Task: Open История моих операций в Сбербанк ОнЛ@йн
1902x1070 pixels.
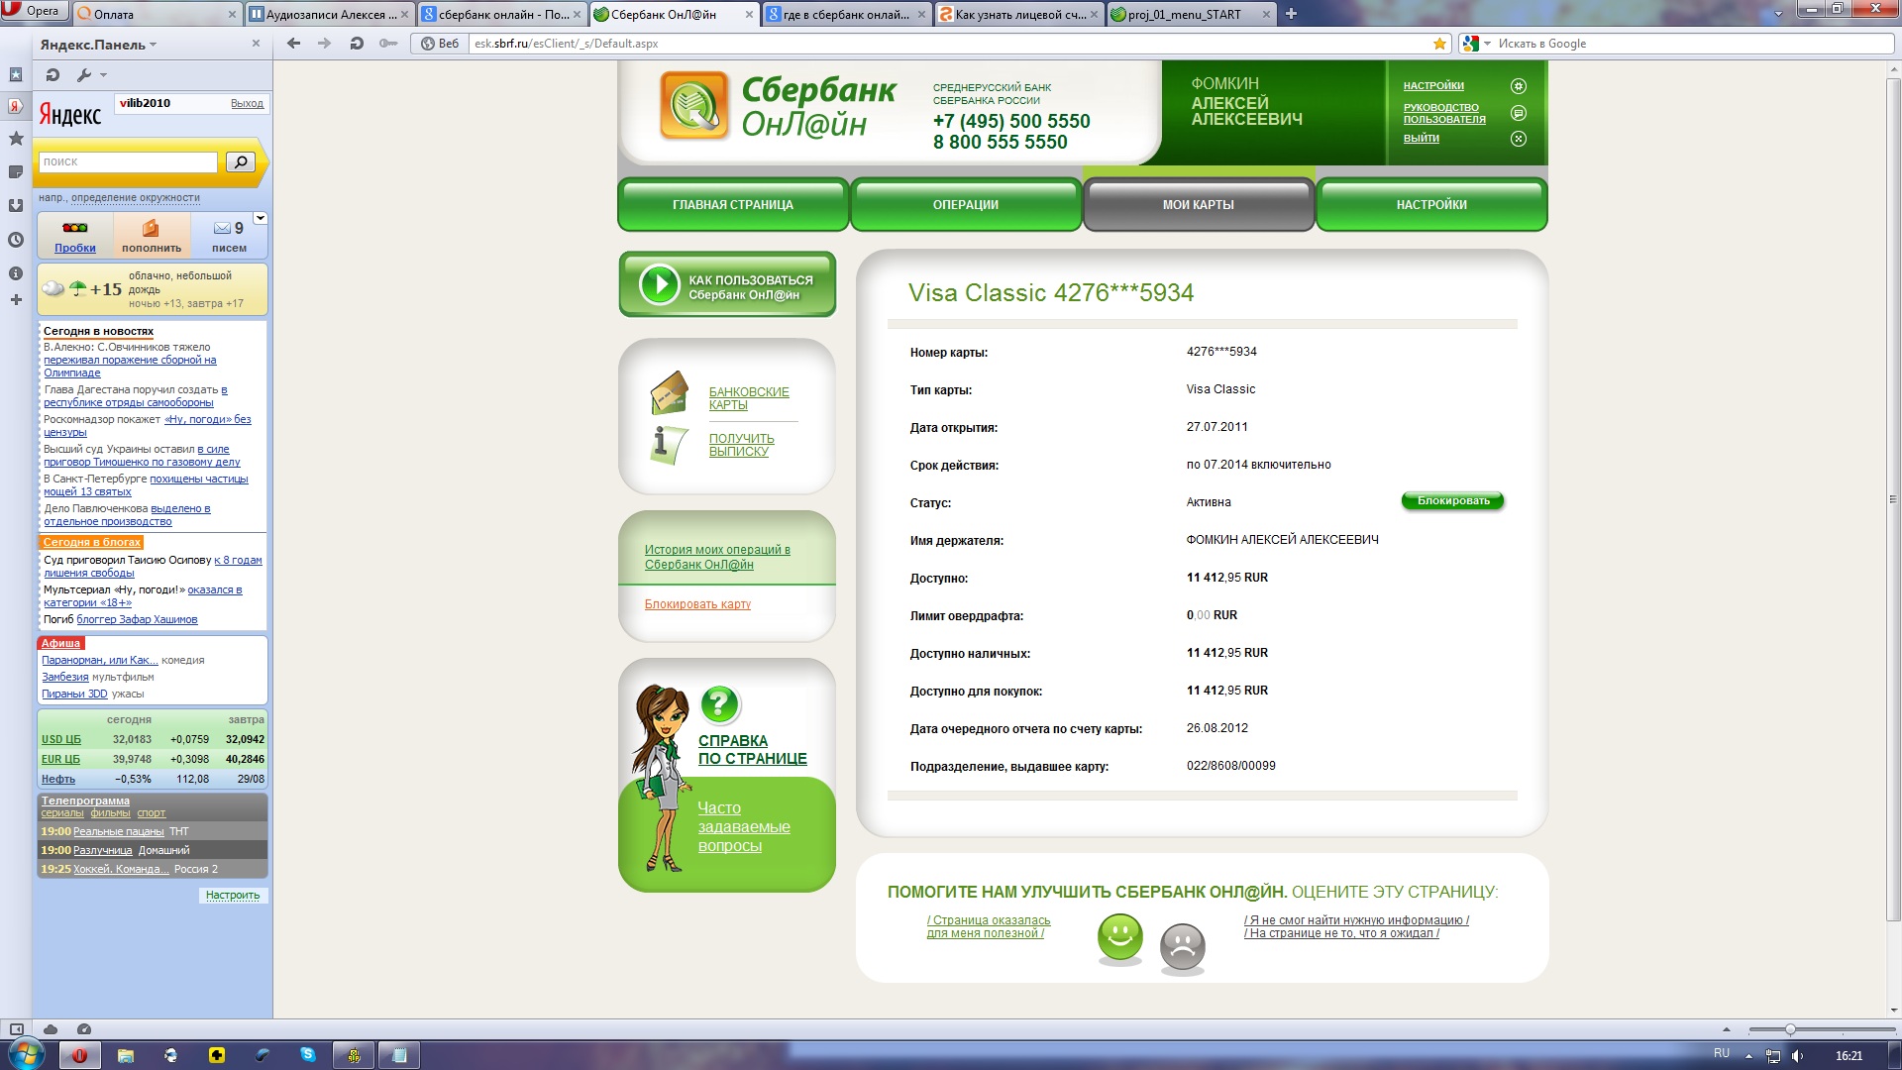Action: click(717, 557)
